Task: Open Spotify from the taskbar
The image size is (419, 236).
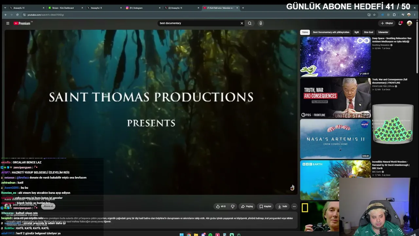Action: click(x=210, y=235)
